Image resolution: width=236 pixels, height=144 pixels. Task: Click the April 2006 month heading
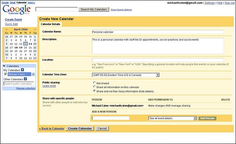[21, 29]
